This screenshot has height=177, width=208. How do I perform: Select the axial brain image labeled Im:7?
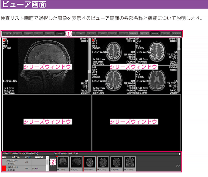coord(157,80)
